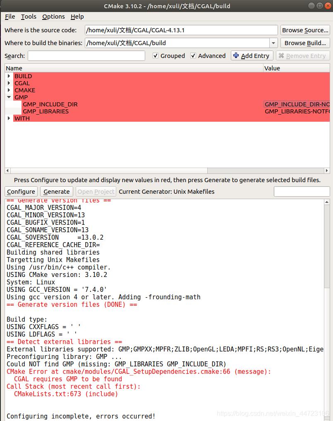Click the Open Project button
The image size is (333, 421).
pyautogui.click(x=96, y=191)
